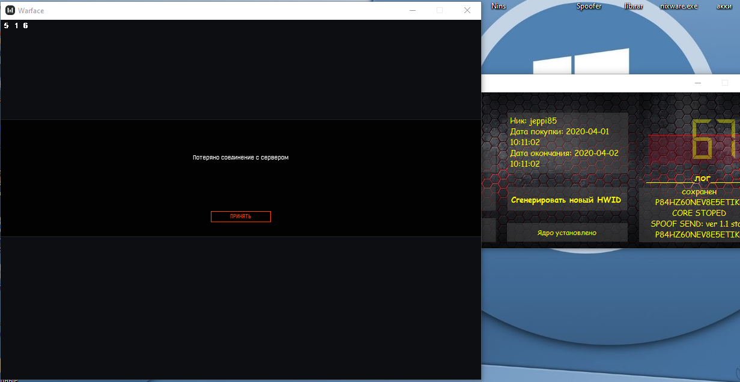
Task: Select the 'акки' desktop item label
Action: click(724, 6)
